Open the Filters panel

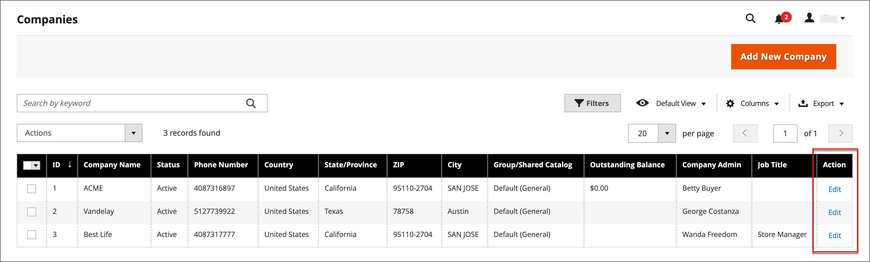pyautogui.click(x=592, y=103)
